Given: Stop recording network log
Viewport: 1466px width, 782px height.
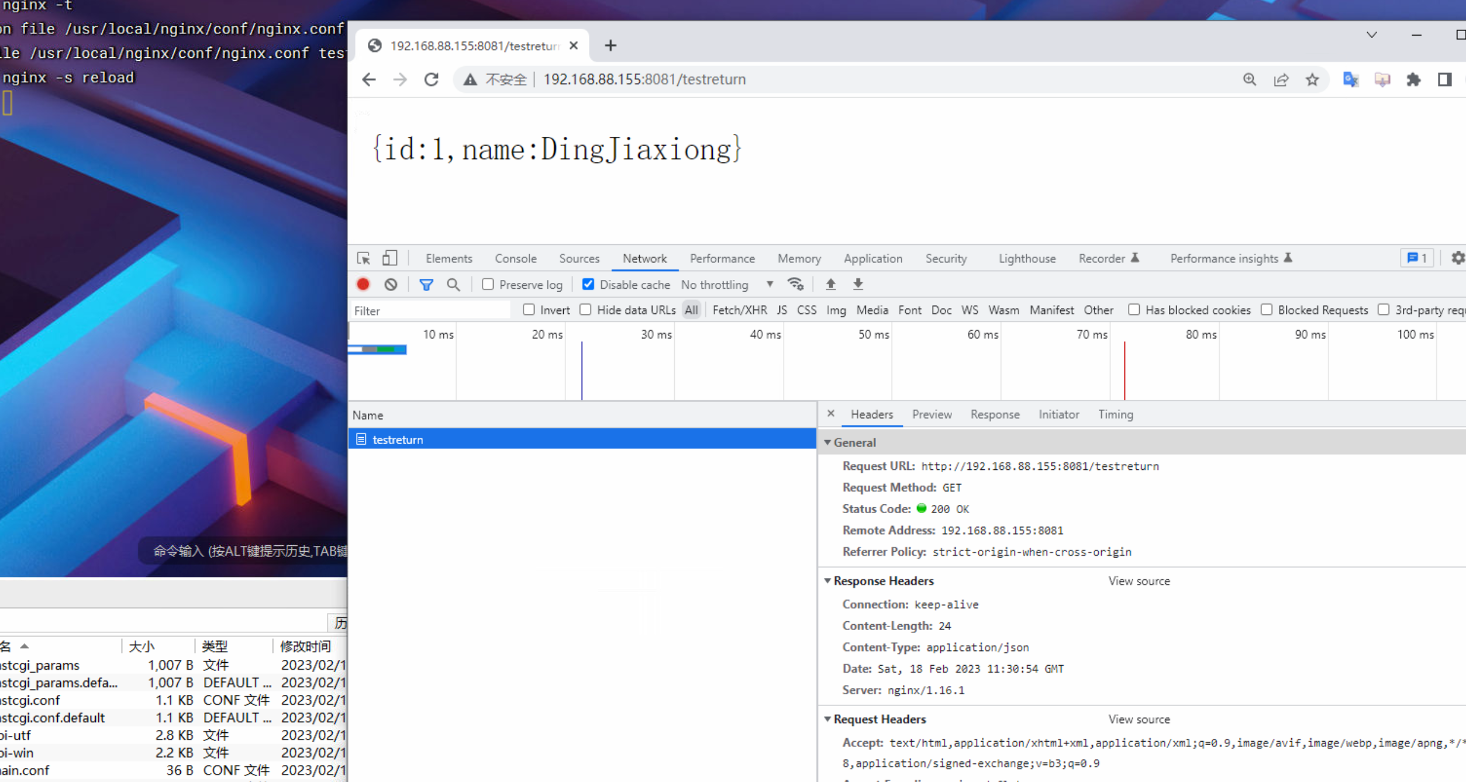Looking at the screenshot, I should tap(363, 285).
